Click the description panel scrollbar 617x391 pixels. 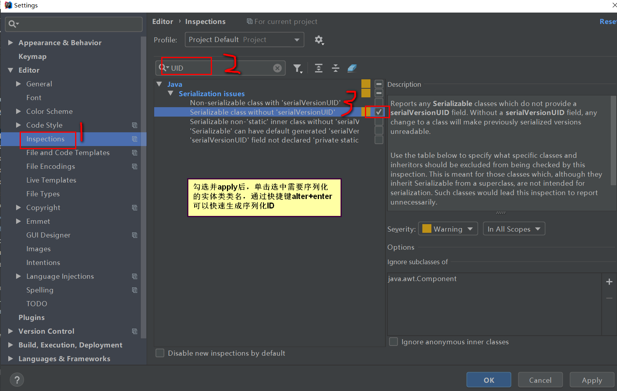tap(613, 141)
